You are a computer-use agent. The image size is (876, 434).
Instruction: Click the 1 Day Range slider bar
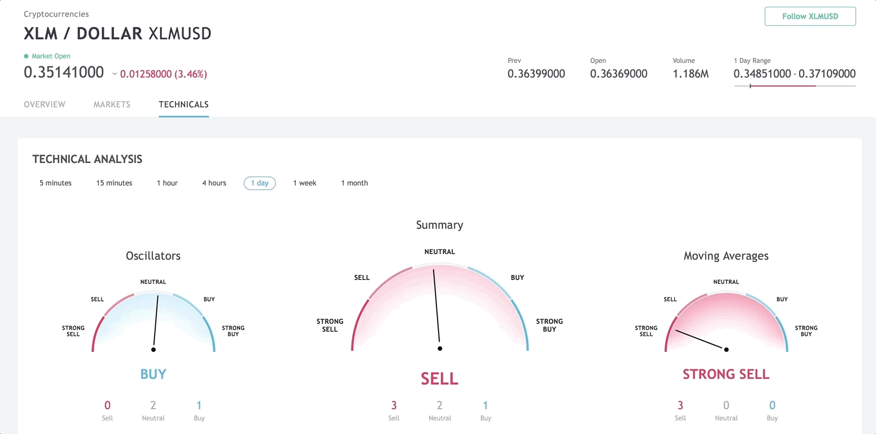(x=795, y=86)
